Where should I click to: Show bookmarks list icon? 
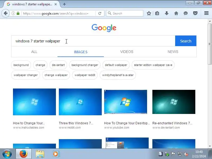157,13
